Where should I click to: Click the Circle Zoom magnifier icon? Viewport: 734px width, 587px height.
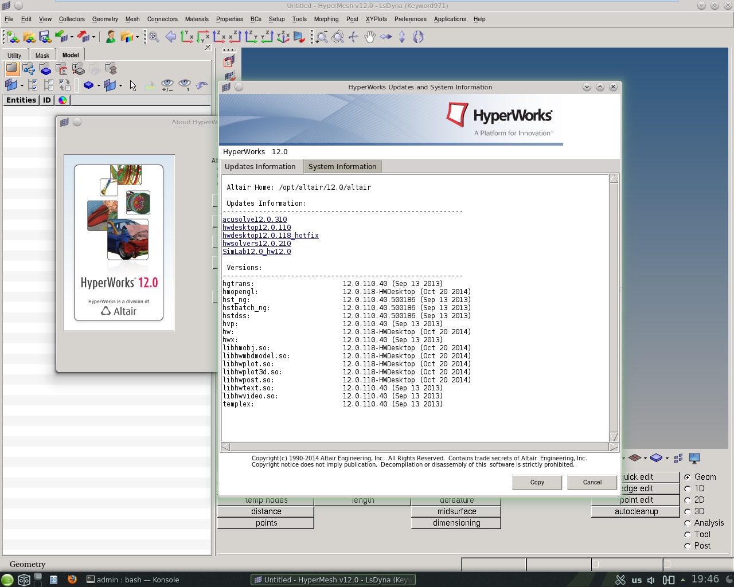(x=338, y=37)
